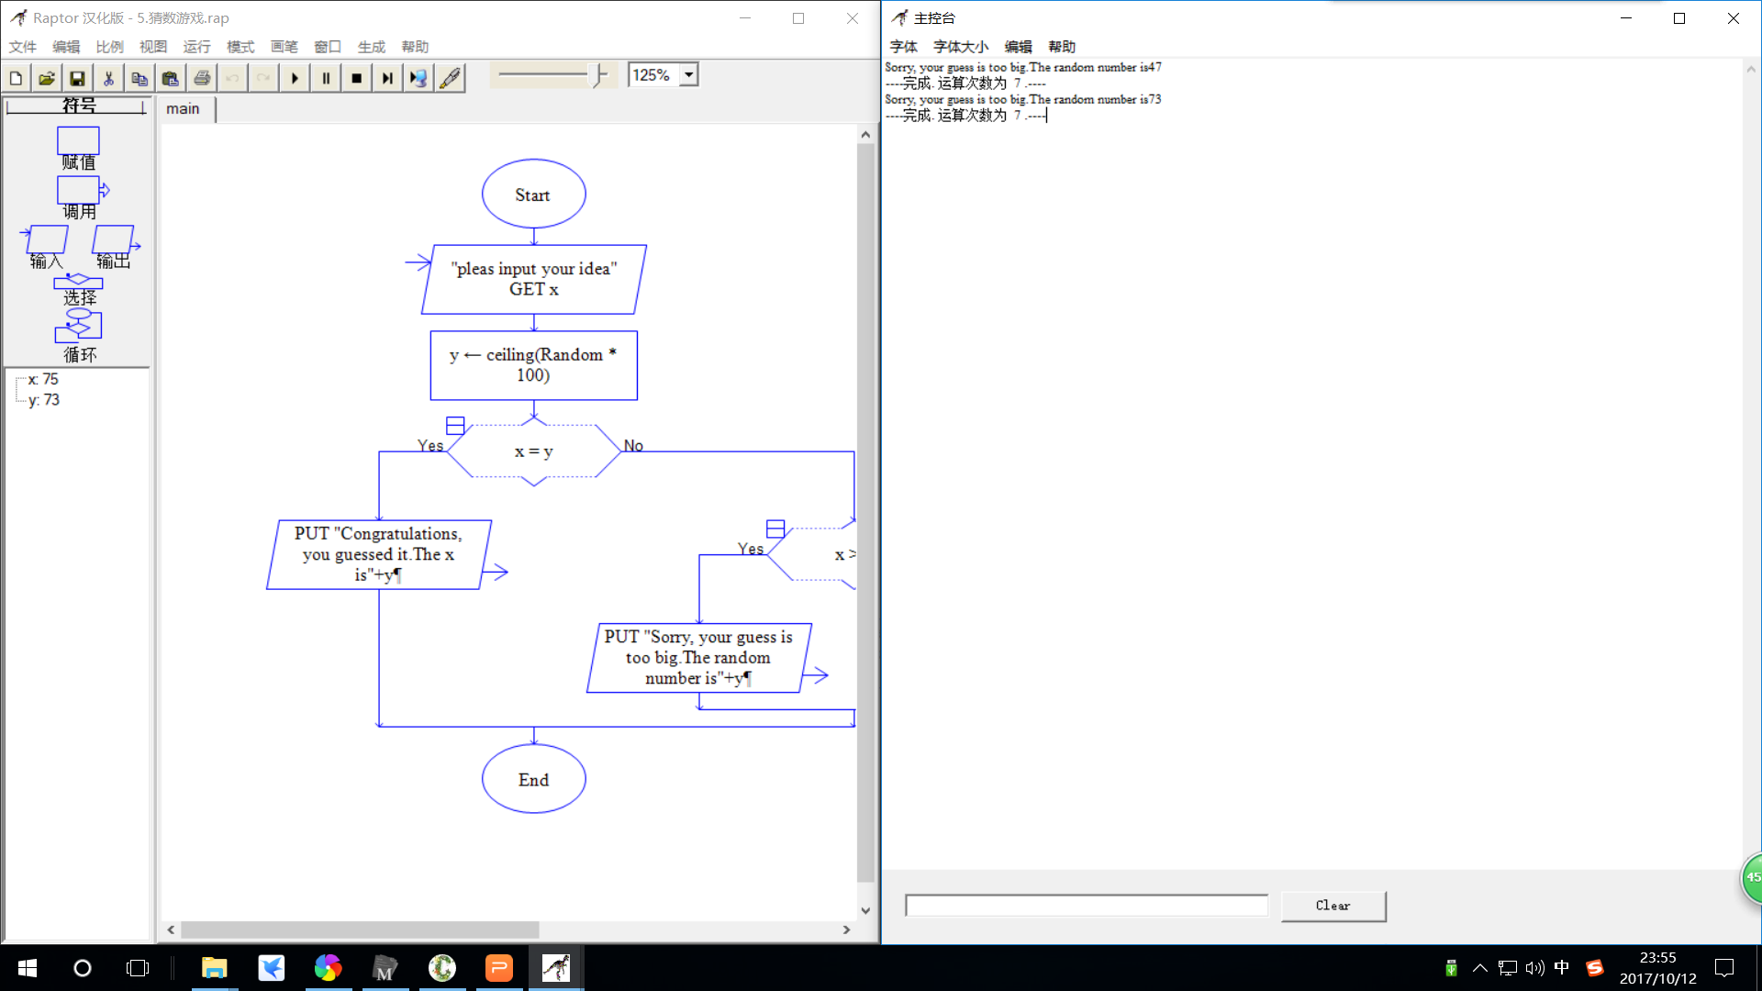Select the 赋值 assignment symbol
Screen dimensions: 1762x991
[x=78, y=149]
